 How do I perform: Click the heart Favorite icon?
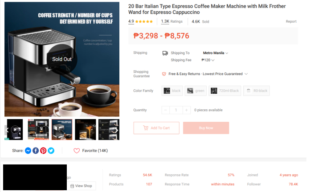click(77, 151)
